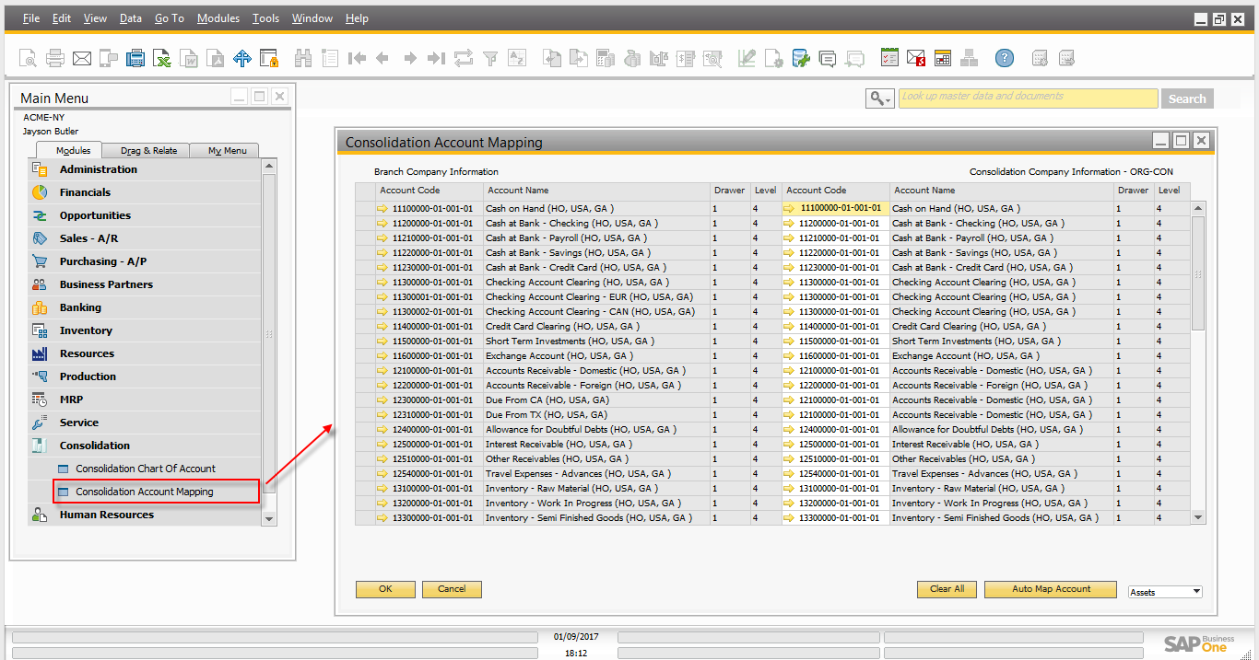Click the Send Email envelope icon
1259x660 pixels.
click(x=82, y=59)
